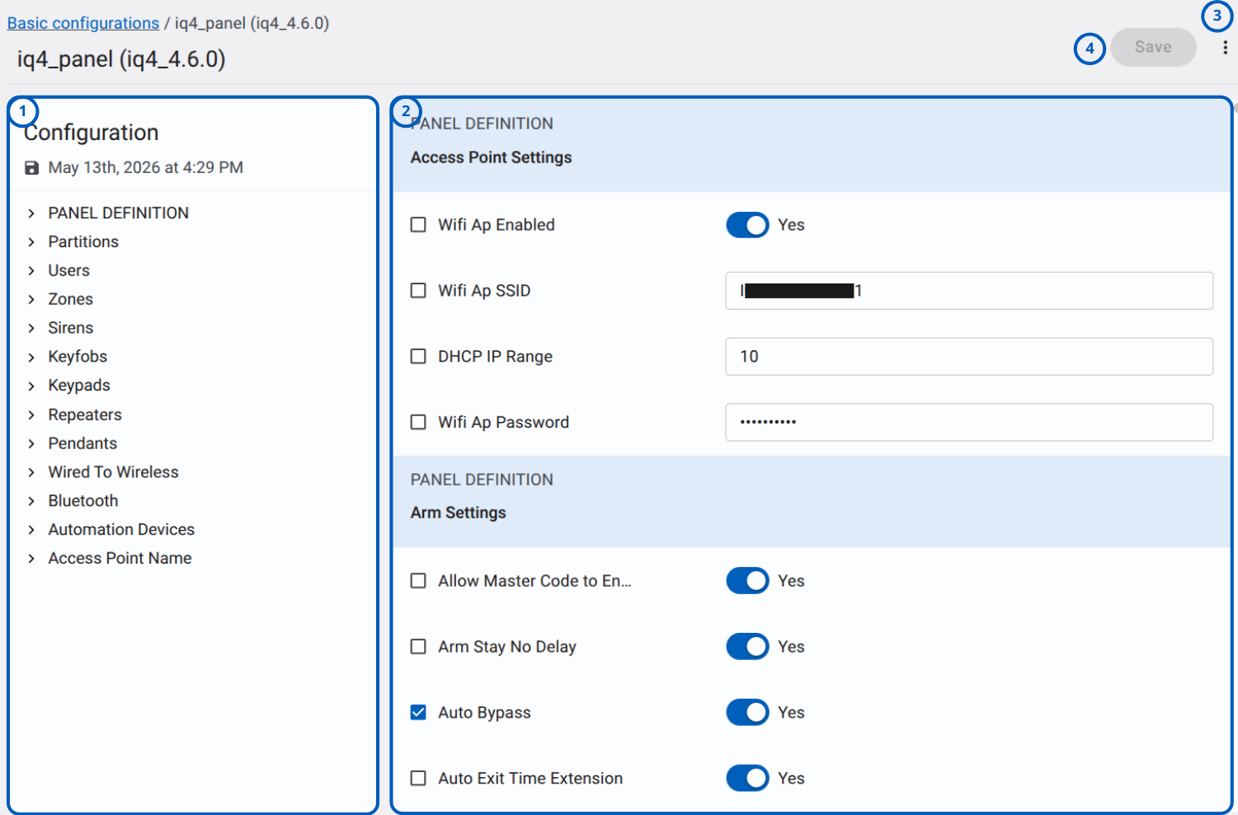Click the Access Point Settings heading

point(491,157)
